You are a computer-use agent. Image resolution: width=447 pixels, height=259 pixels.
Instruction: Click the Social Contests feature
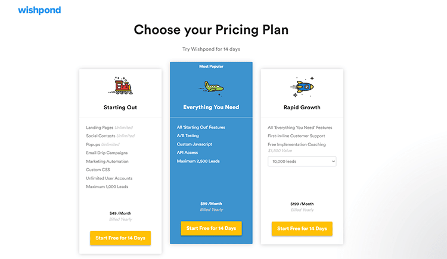point(100,135)
